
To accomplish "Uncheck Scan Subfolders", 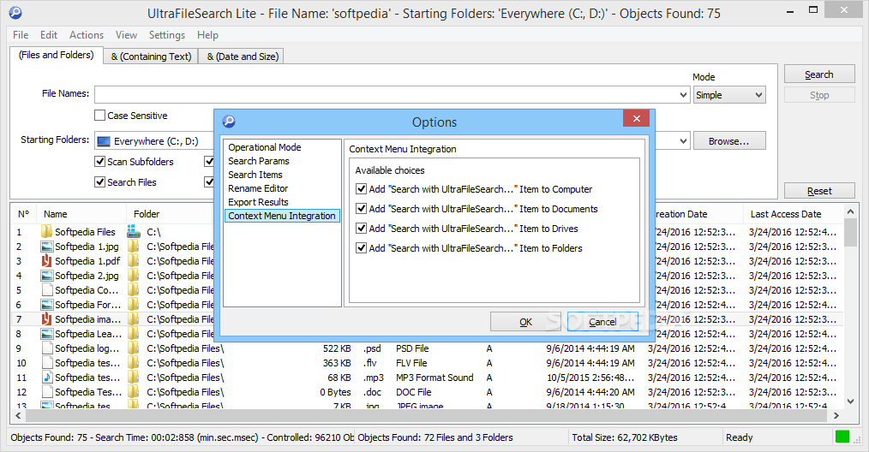I will [99, 161].
